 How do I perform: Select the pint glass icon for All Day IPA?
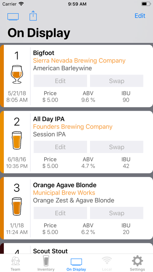pos(17,141)
